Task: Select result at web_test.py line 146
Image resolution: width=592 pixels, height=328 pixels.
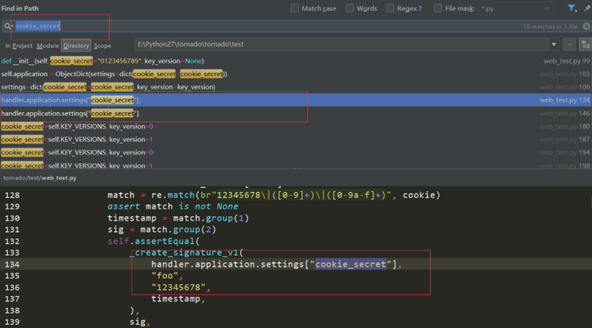Action: click(x=245, y=113)
